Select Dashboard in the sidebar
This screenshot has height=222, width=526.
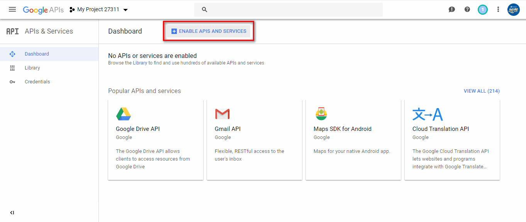click(37, 54)
